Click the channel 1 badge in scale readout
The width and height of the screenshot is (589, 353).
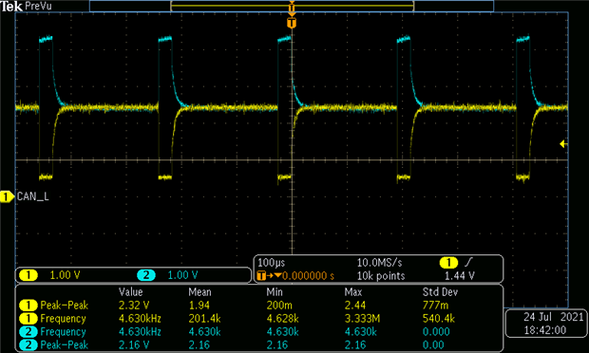click(28, 275)
